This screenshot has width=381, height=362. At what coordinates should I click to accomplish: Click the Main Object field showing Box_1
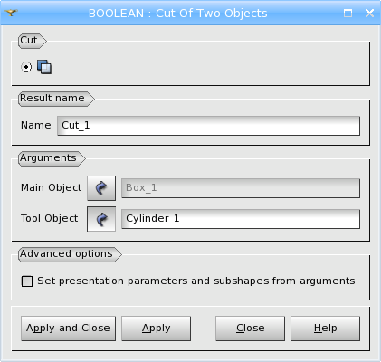[241, 188]
